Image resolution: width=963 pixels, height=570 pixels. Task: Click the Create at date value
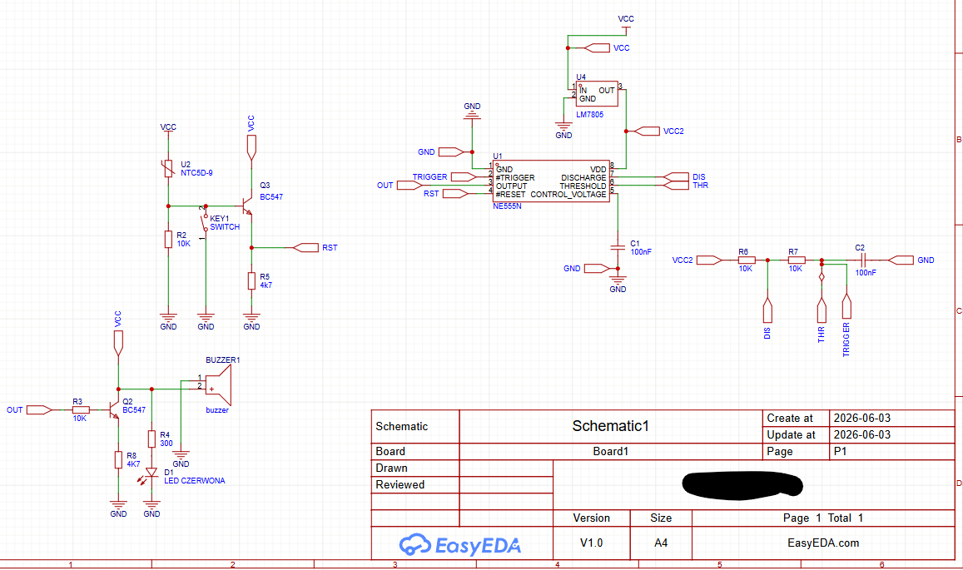861,418
